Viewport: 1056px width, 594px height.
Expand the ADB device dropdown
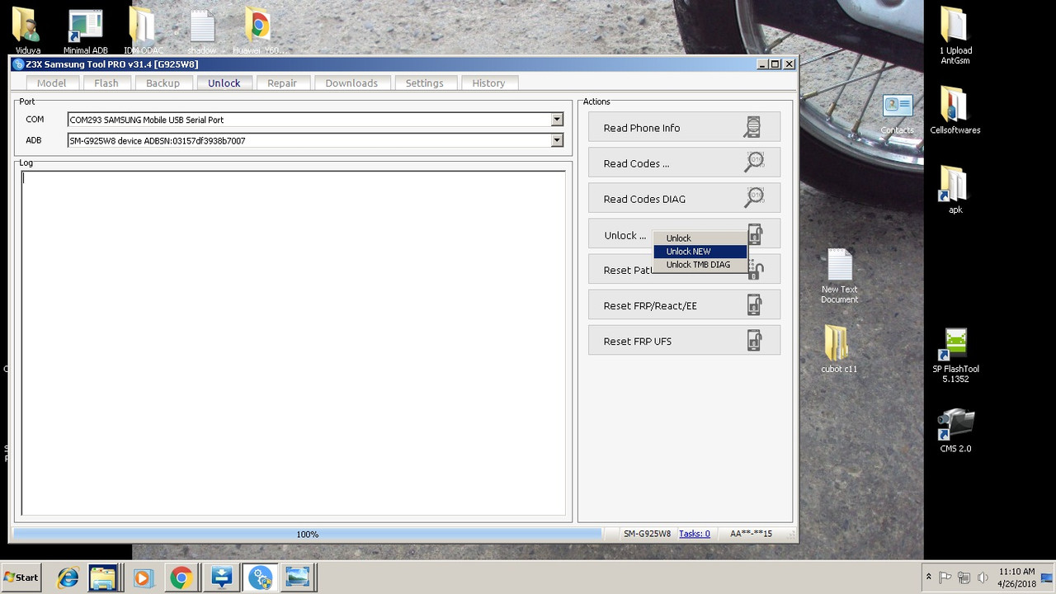557,140
